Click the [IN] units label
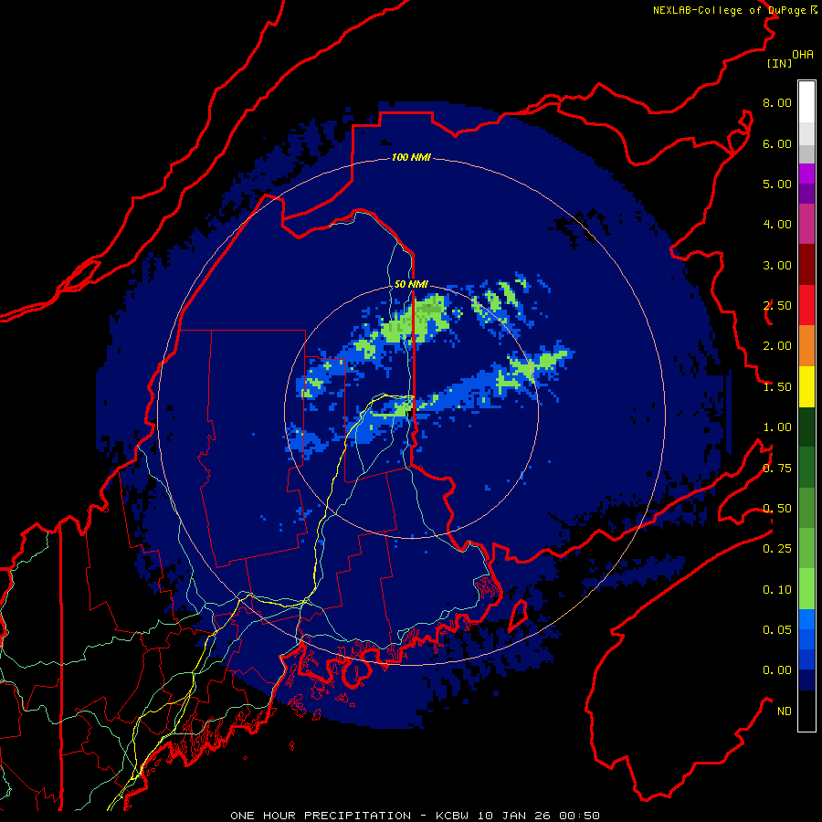This screenshot has width=822, height=822. [779, 63]
